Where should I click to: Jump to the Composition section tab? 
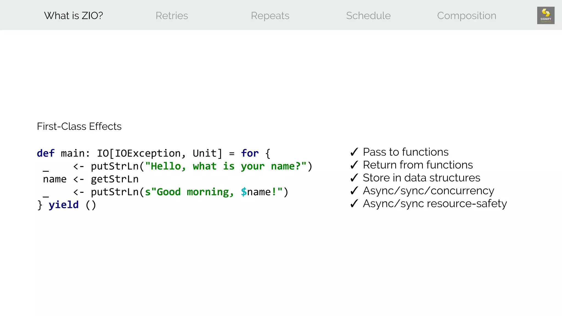467,16
